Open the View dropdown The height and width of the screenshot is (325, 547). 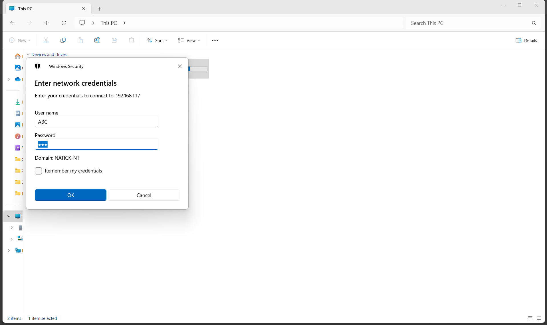pos(188,40)
